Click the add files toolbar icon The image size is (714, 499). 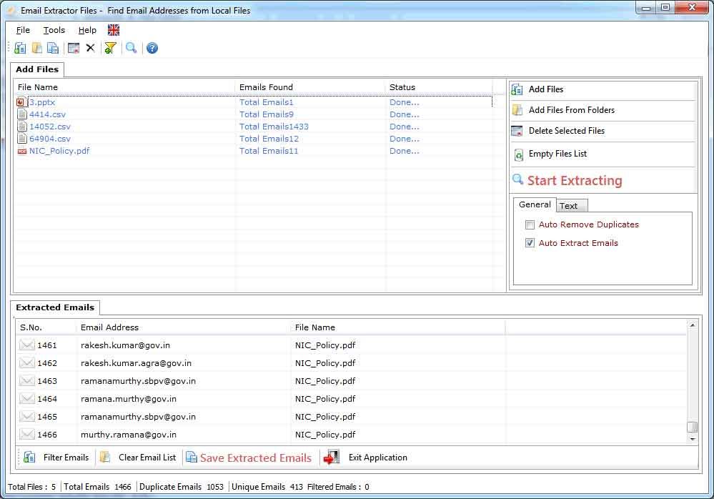[20, 48]
